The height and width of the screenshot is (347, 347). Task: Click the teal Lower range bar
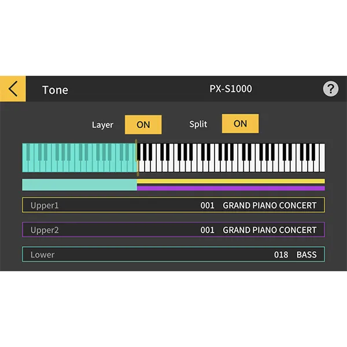click(79, 185)
